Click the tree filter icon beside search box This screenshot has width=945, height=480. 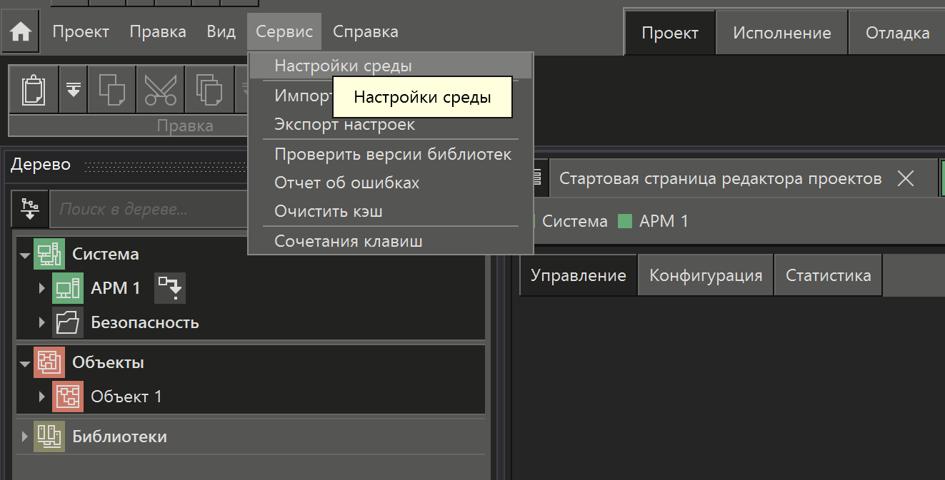click(x=29, y=208)
